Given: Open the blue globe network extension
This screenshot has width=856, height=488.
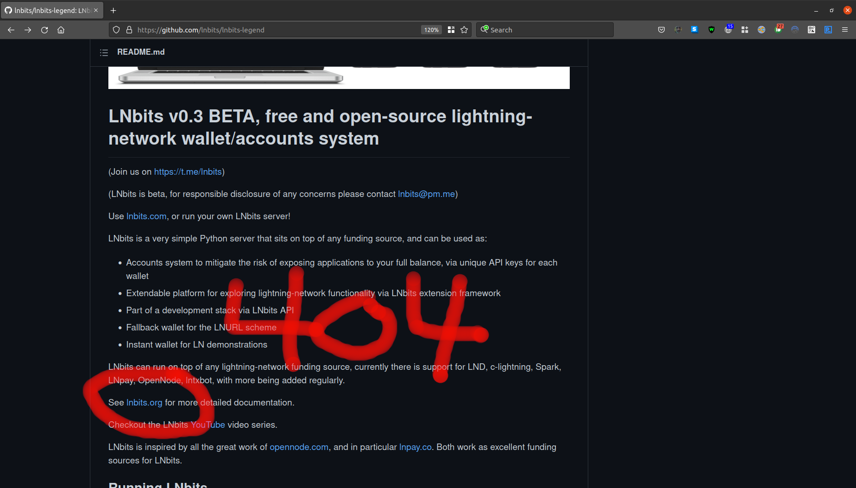Looking at the screenshot, I should [795, 30].
